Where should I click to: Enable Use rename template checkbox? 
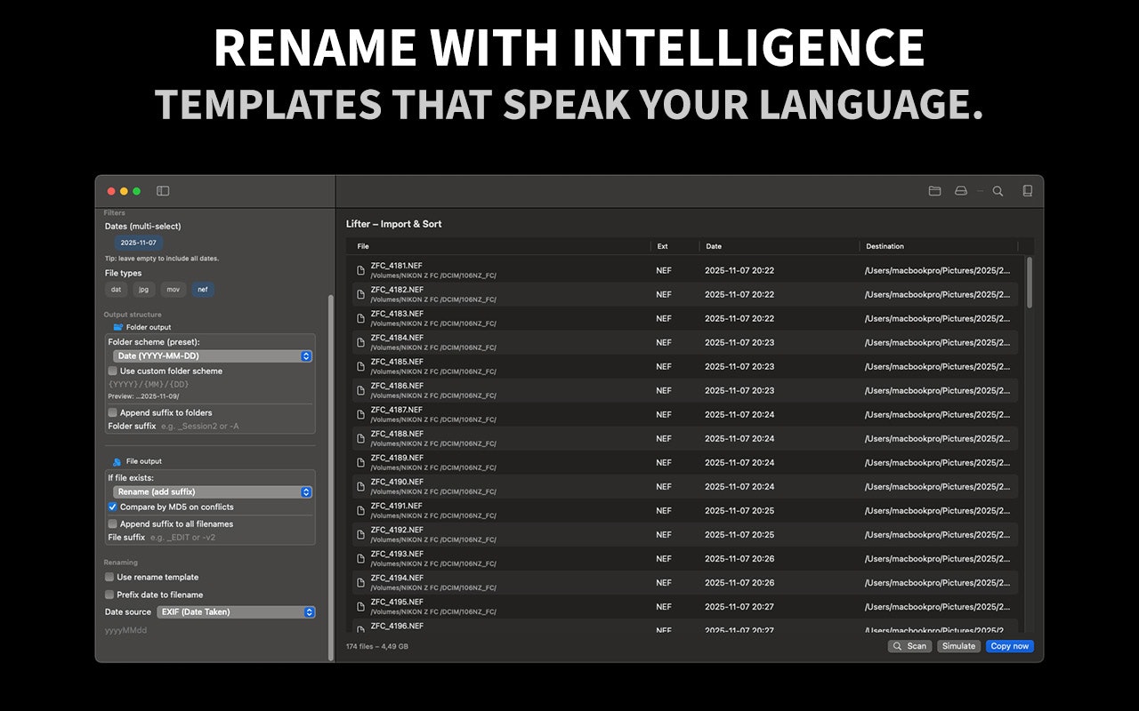coord(110,577)
